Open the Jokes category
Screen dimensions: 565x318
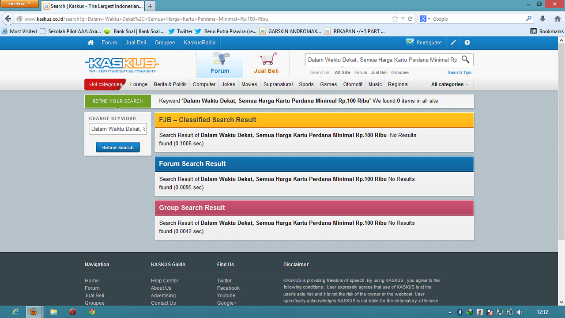click(228, 84)
